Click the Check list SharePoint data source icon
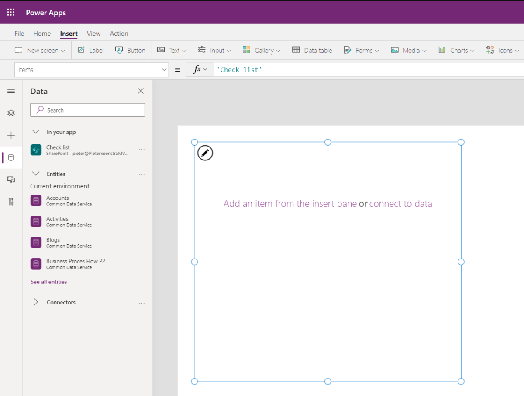Screen dimensions: 524x396 36,150
